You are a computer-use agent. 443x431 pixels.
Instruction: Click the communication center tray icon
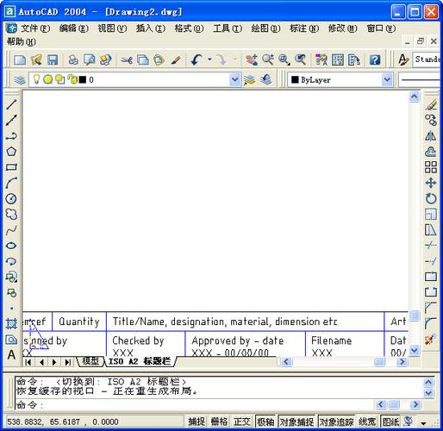[x=408, y=422]
